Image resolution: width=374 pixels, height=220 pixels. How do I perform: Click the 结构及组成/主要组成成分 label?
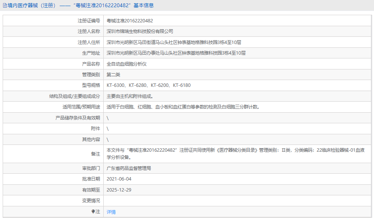[75, 96]
